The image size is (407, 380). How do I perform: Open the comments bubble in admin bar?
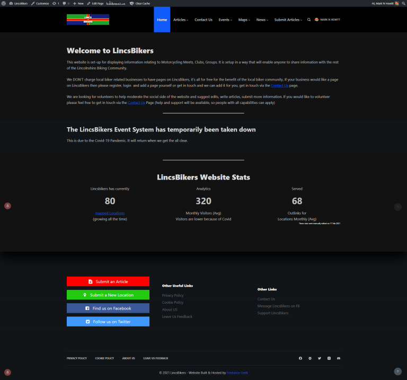[66, 3]
